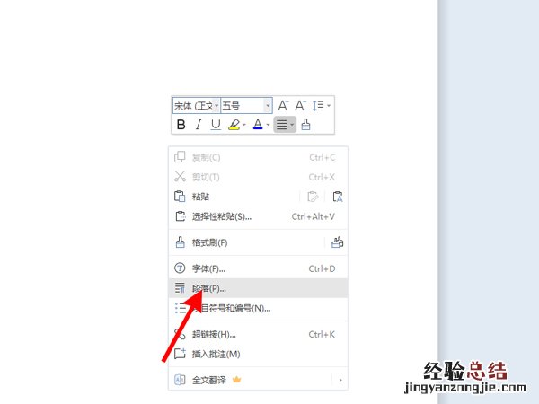Click the translate icon beside 全文翻译

pyautogui.click(x=180, y=380)
